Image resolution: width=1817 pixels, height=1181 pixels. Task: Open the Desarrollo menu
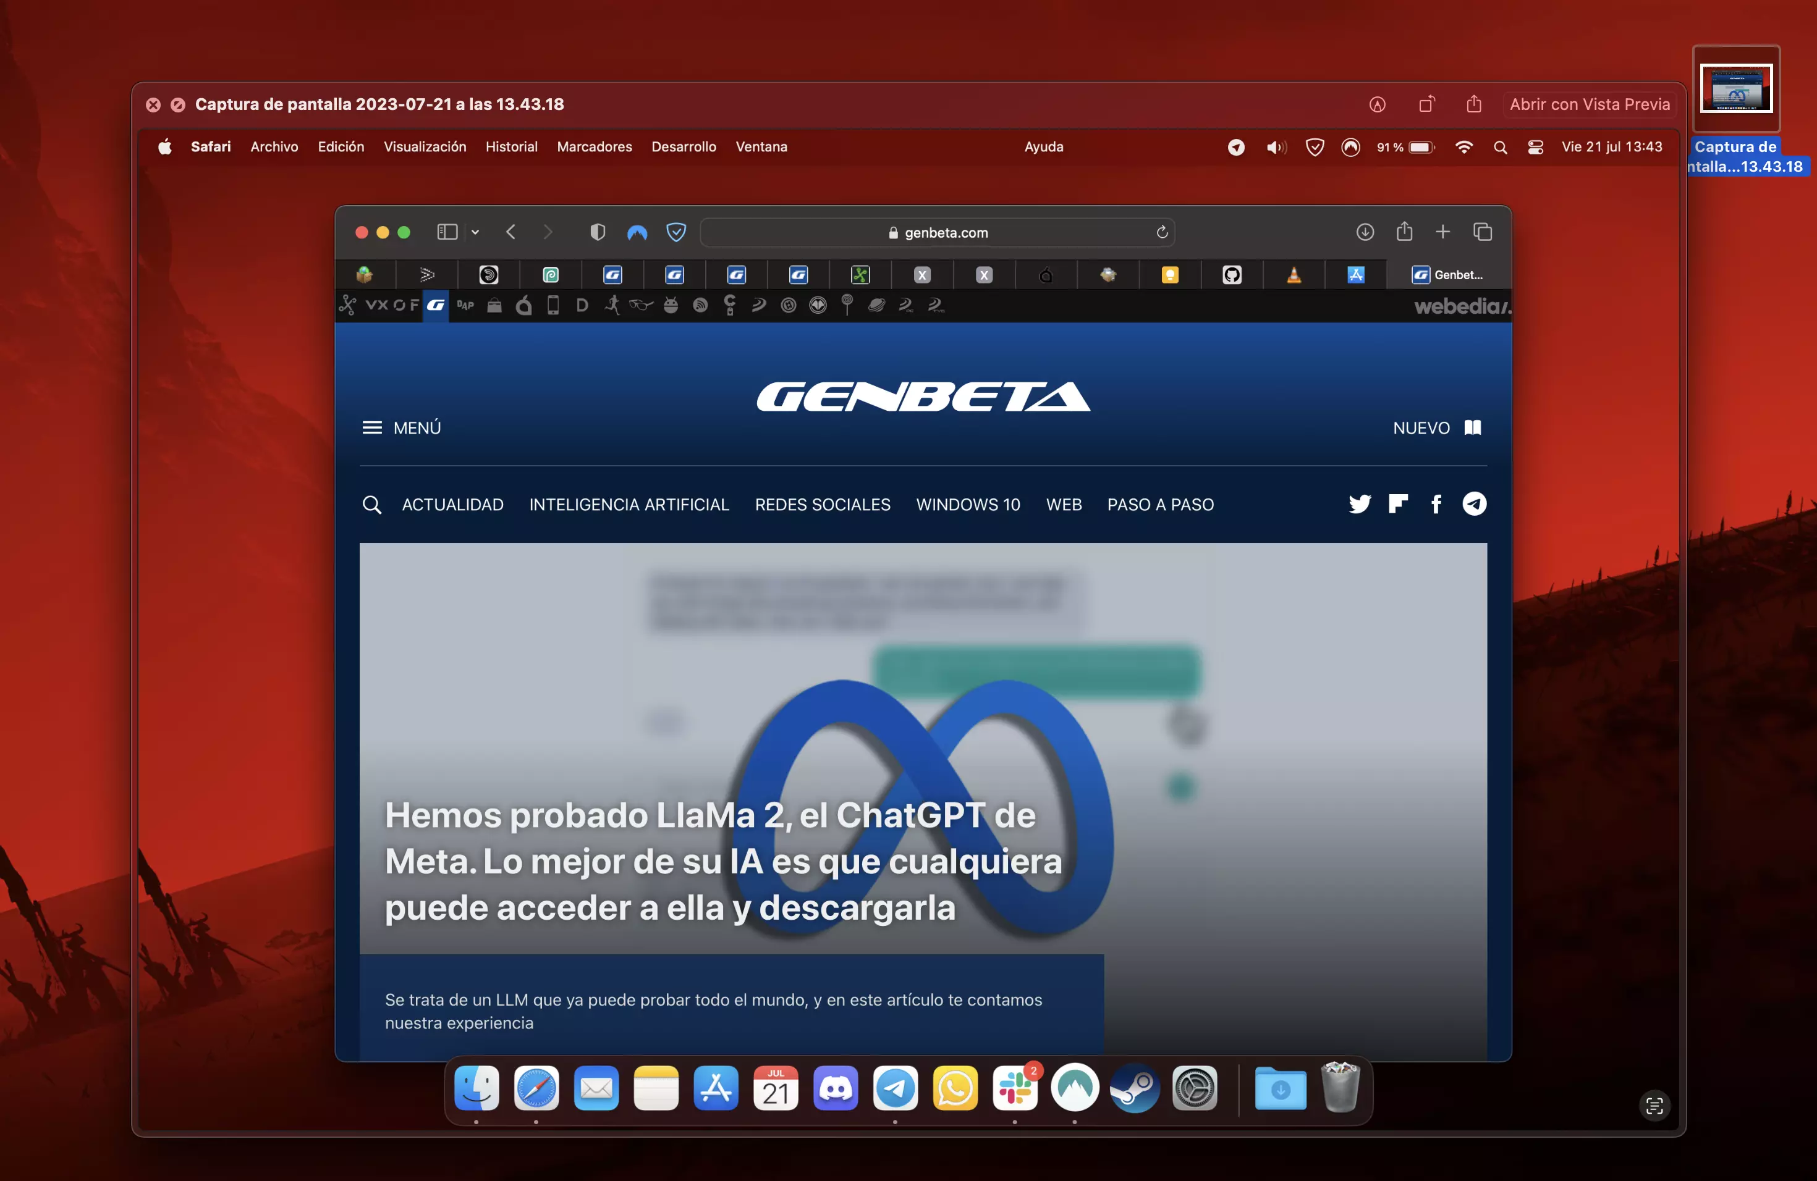click(x=684, y=146)
